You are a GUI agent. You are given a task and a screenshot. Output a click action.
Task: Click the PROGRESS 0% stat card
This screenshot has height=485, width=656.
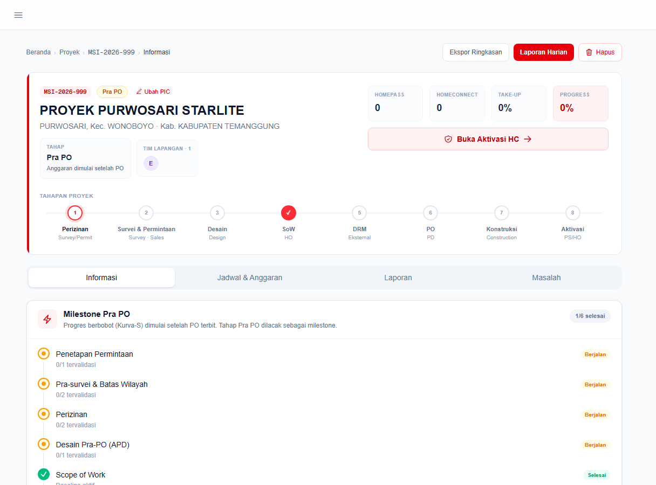[580, 103]
